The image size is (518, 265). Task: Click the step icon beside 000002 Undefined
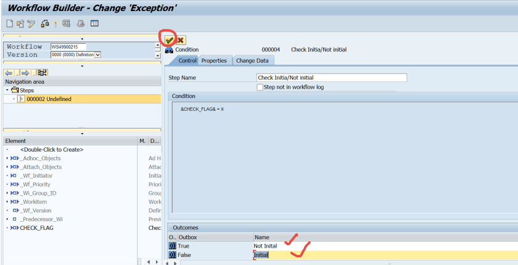coord(21,99)
